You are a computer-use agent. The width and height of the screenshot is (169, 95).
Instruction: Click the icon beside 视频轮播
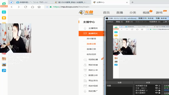85,60
